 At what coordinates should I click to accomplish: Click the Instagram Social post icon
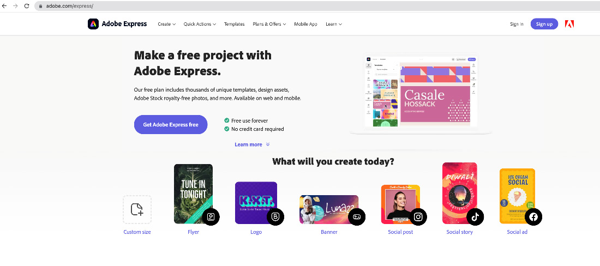pos(418,217)
